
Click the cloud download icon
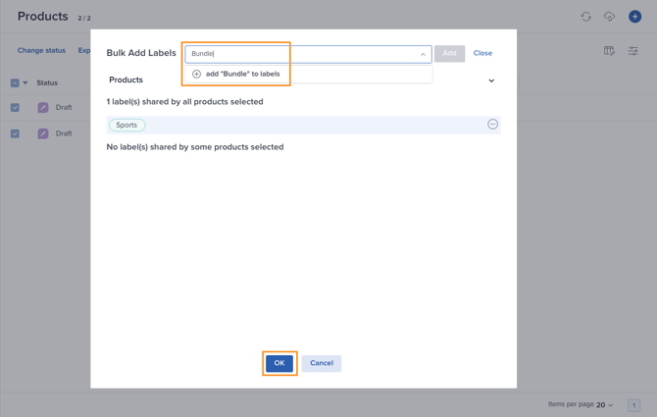[x=610, y=17]
